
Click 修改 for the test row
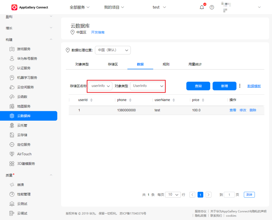pyautogui.click(x=243, y=110)
